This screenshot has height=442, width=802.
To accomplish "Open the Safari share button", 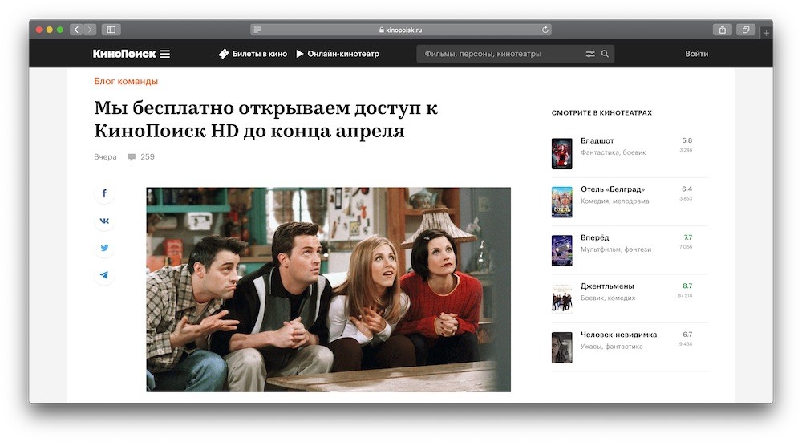I will (723, 30).
